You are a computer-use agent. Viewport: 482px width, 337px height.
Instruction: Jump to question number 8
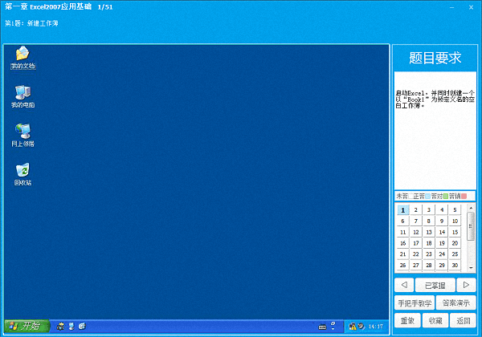[x=429, y=221]
